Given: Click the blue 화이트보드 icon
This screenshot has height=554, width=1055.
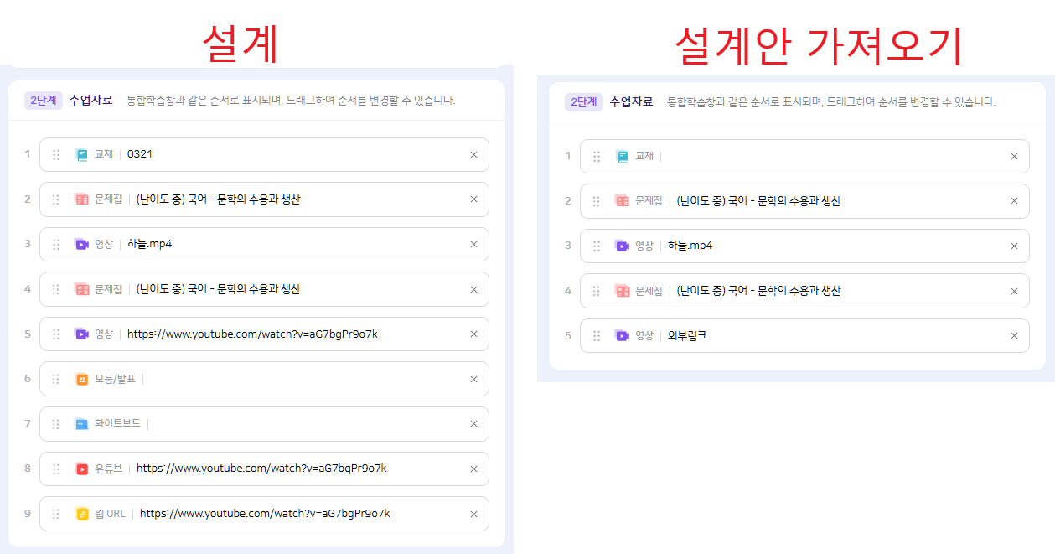Looking at the screenshot, I should click(81, 424).
